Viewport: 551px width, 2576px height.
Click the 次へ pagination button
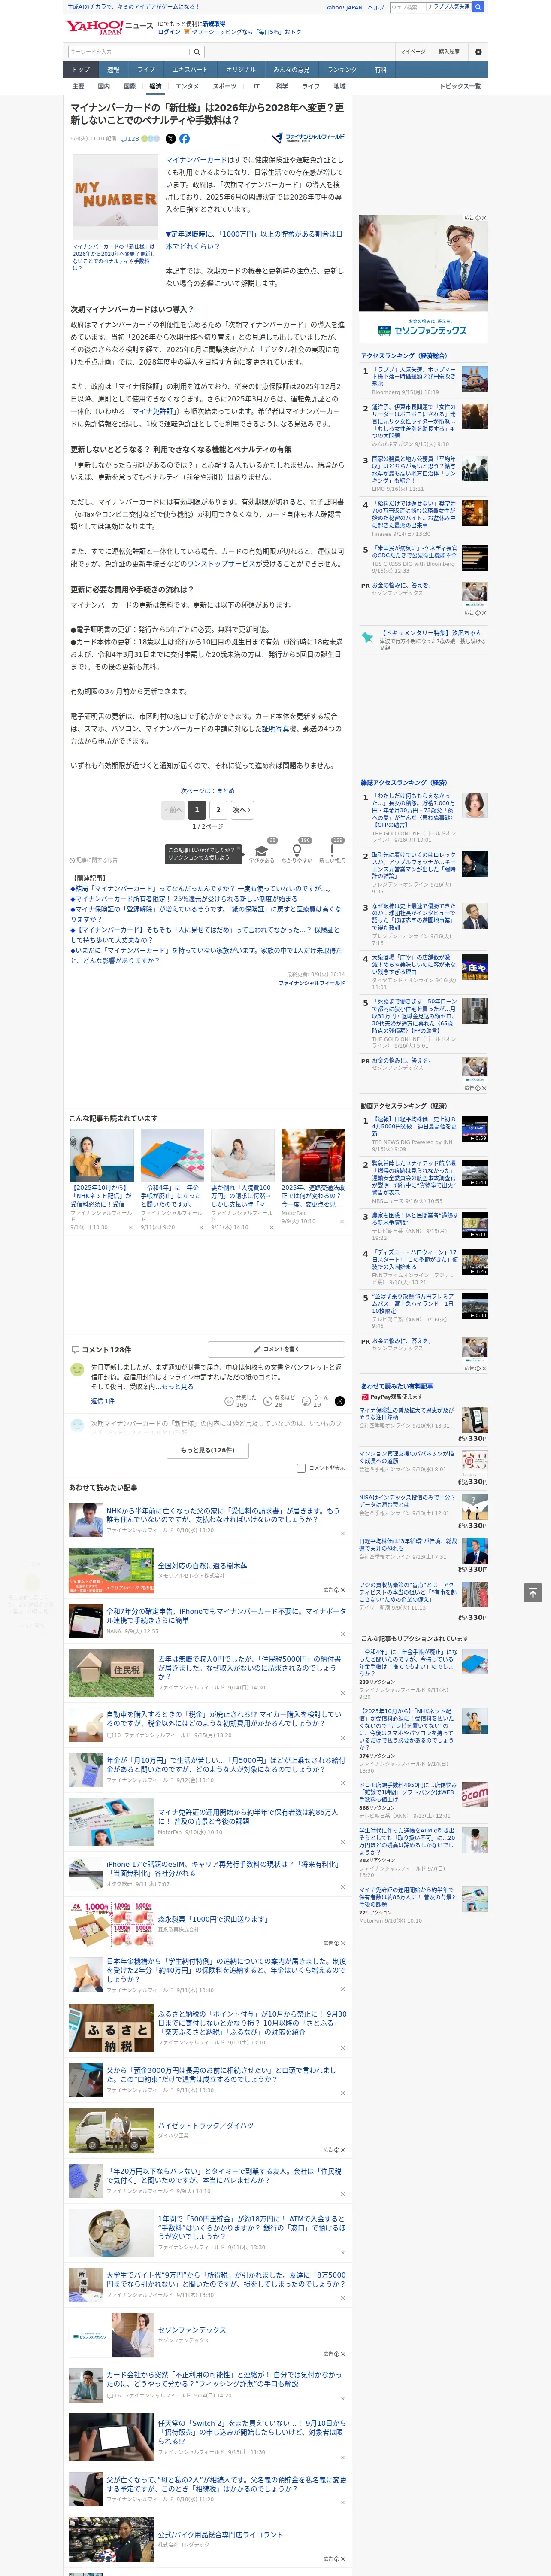pyautogui.click(x=242, y=810)
